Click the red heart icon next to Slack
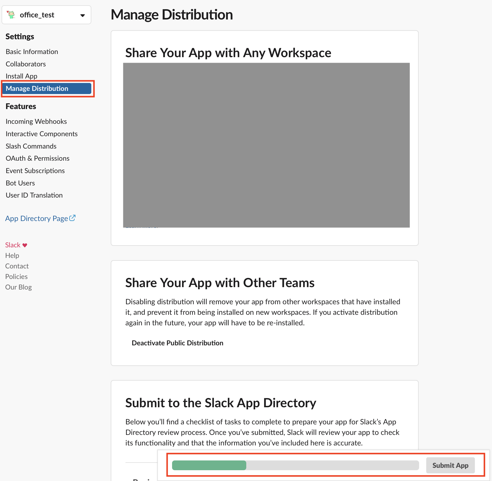Viewport: 492px width, 481px height. 25,245
